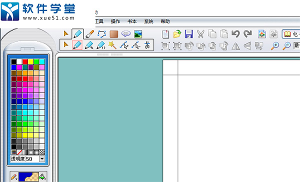300x182 pixels.
Task: Click the insert picture icon with plus
Action: click(x=261, y=34)
